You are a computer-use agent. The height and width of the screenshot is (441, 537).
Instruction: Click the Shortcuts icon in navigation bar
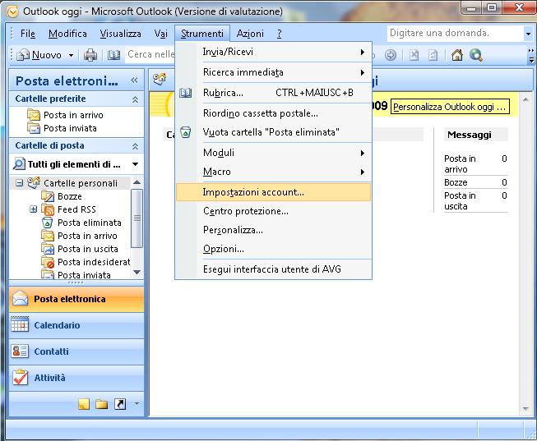click(120, 404)
